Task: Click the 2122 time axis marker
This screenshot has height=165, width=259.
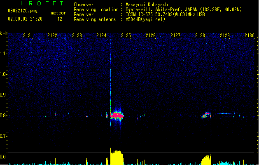Action: click(52, 35)
